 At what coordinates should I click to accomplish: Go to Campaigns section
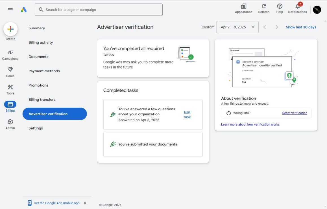[10, 55]
